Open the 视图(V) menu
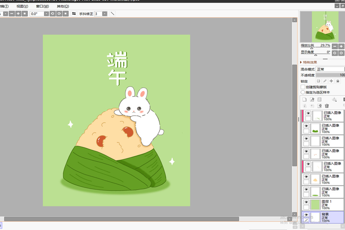345x230 pixels. pyautogui.click(x=22, y=6)
